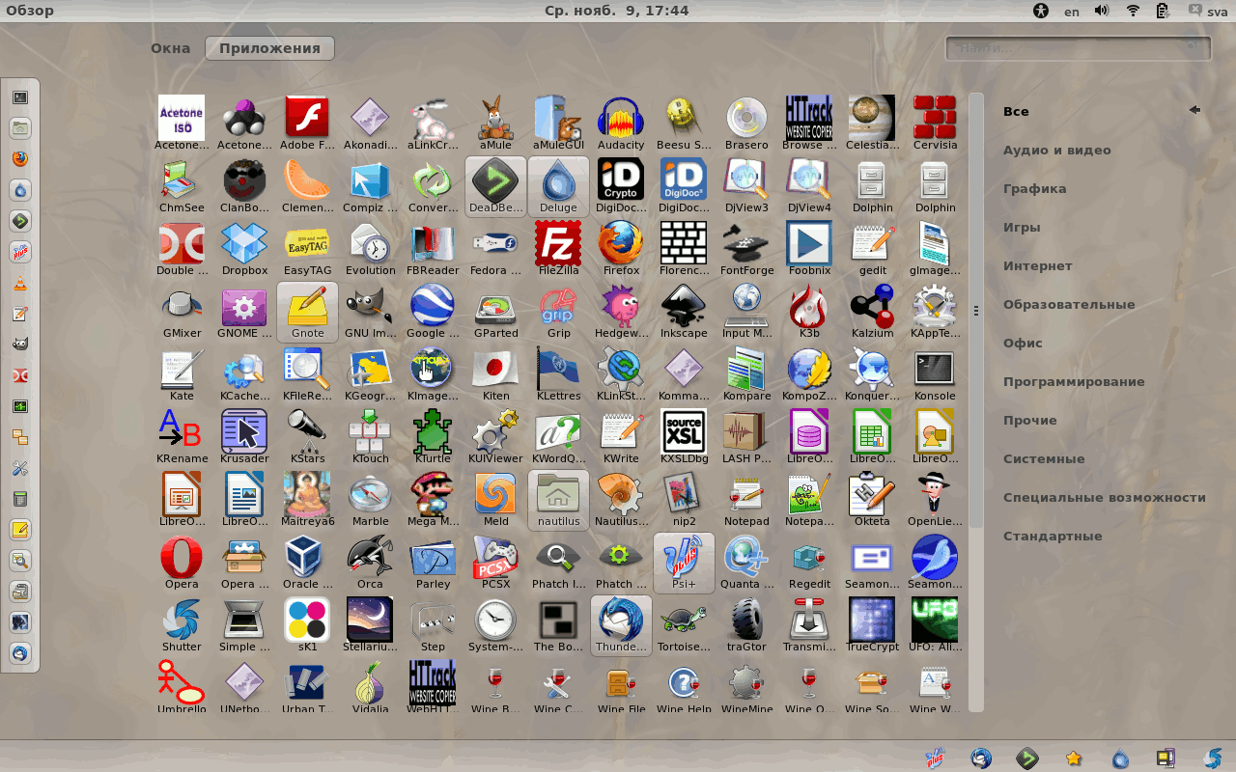Launch Opera browser from the grid
Image resolution: width=1236 pixels, height=772 pixels.
[182, 563]
